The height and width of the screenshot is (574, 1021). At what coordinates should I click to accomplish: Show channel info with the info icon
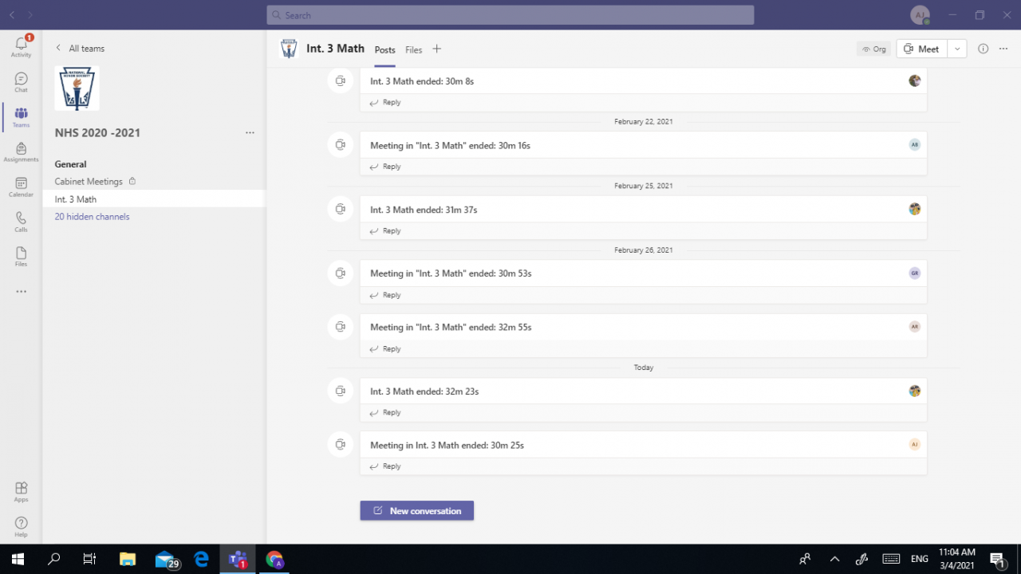983,49
